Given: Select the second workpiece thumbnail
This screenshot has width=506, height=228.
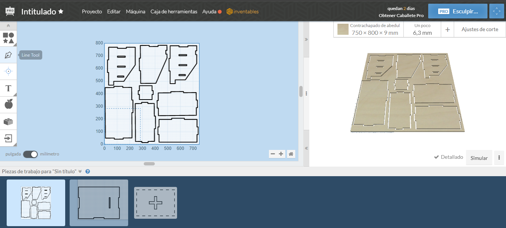Looking at the screenshot, I should coord(99,202).
